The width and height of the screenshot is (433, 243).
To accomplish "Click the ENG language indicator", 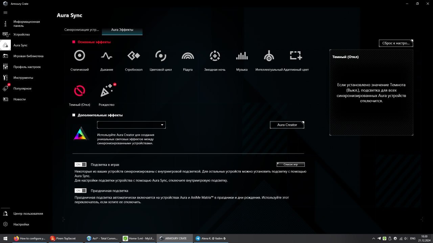I will pyautogui.click(x=413, y=238).
